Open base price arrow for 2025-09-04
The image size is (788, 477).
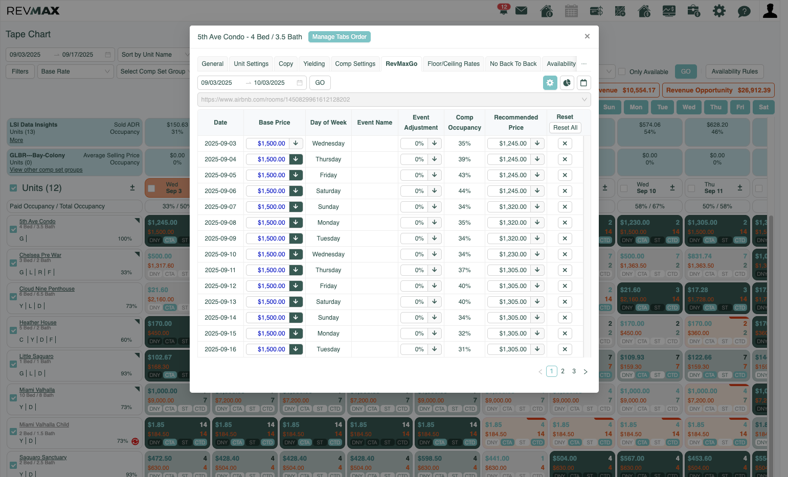coord(296,159)
